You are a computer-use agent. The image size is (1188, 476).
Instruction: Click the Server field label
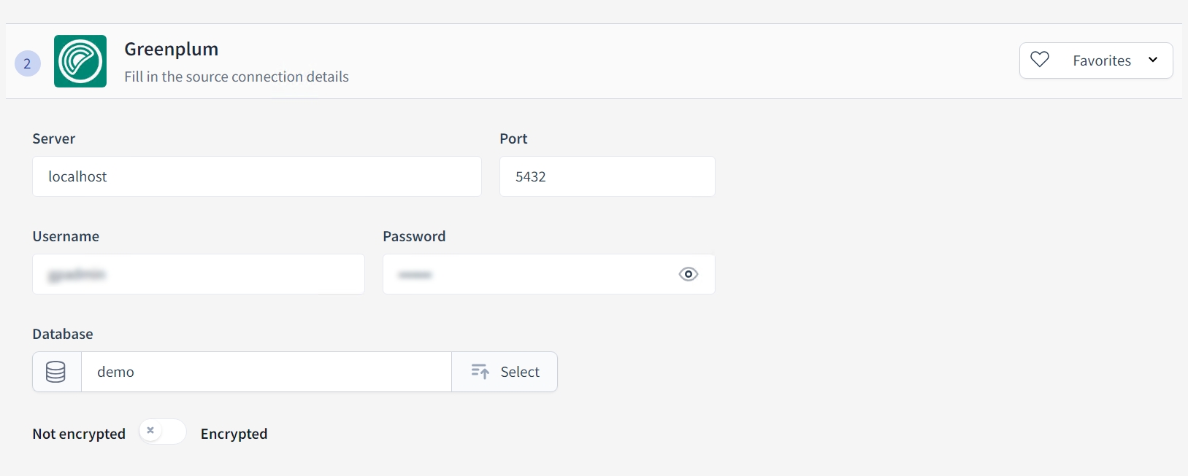point(54,138)
